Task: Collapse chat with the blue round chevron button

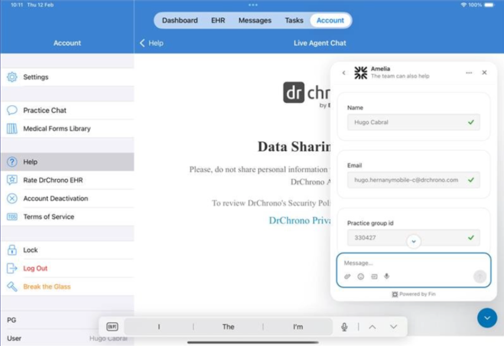Action: 487,318
